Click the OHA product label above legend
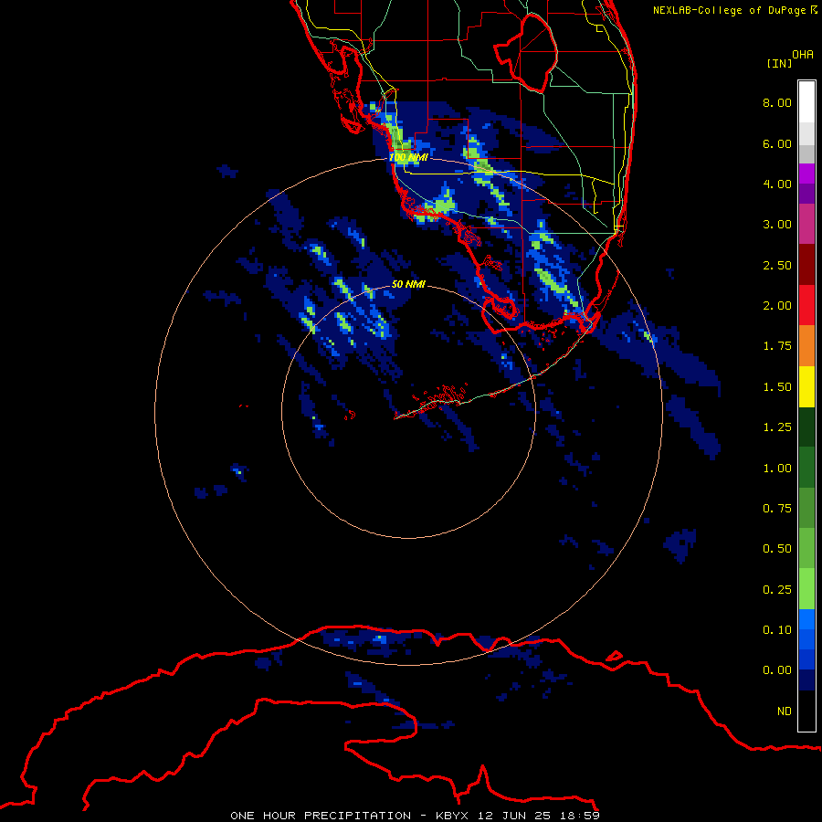Image resolution: width=822 pixels, height=822 pixels. coord(803,54)
